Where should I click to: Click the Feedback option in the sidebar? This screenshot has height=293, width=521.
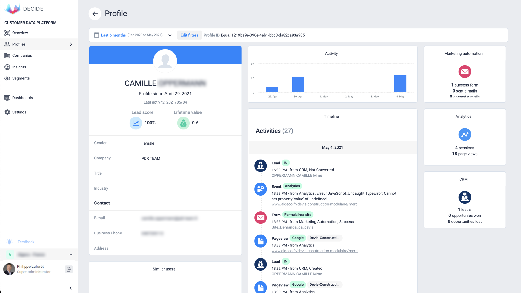(26, 242)
